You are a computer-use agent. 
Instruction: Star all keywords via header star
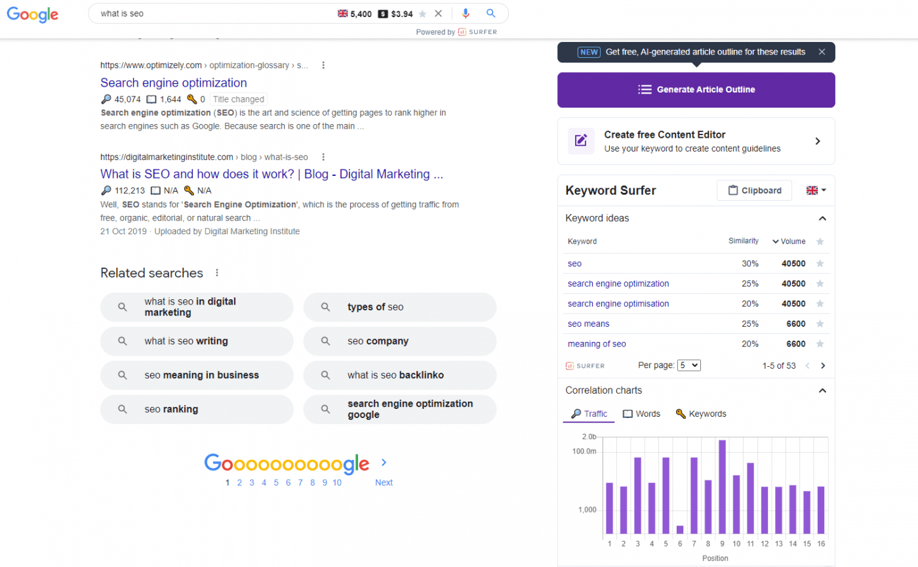coord(820,241)
